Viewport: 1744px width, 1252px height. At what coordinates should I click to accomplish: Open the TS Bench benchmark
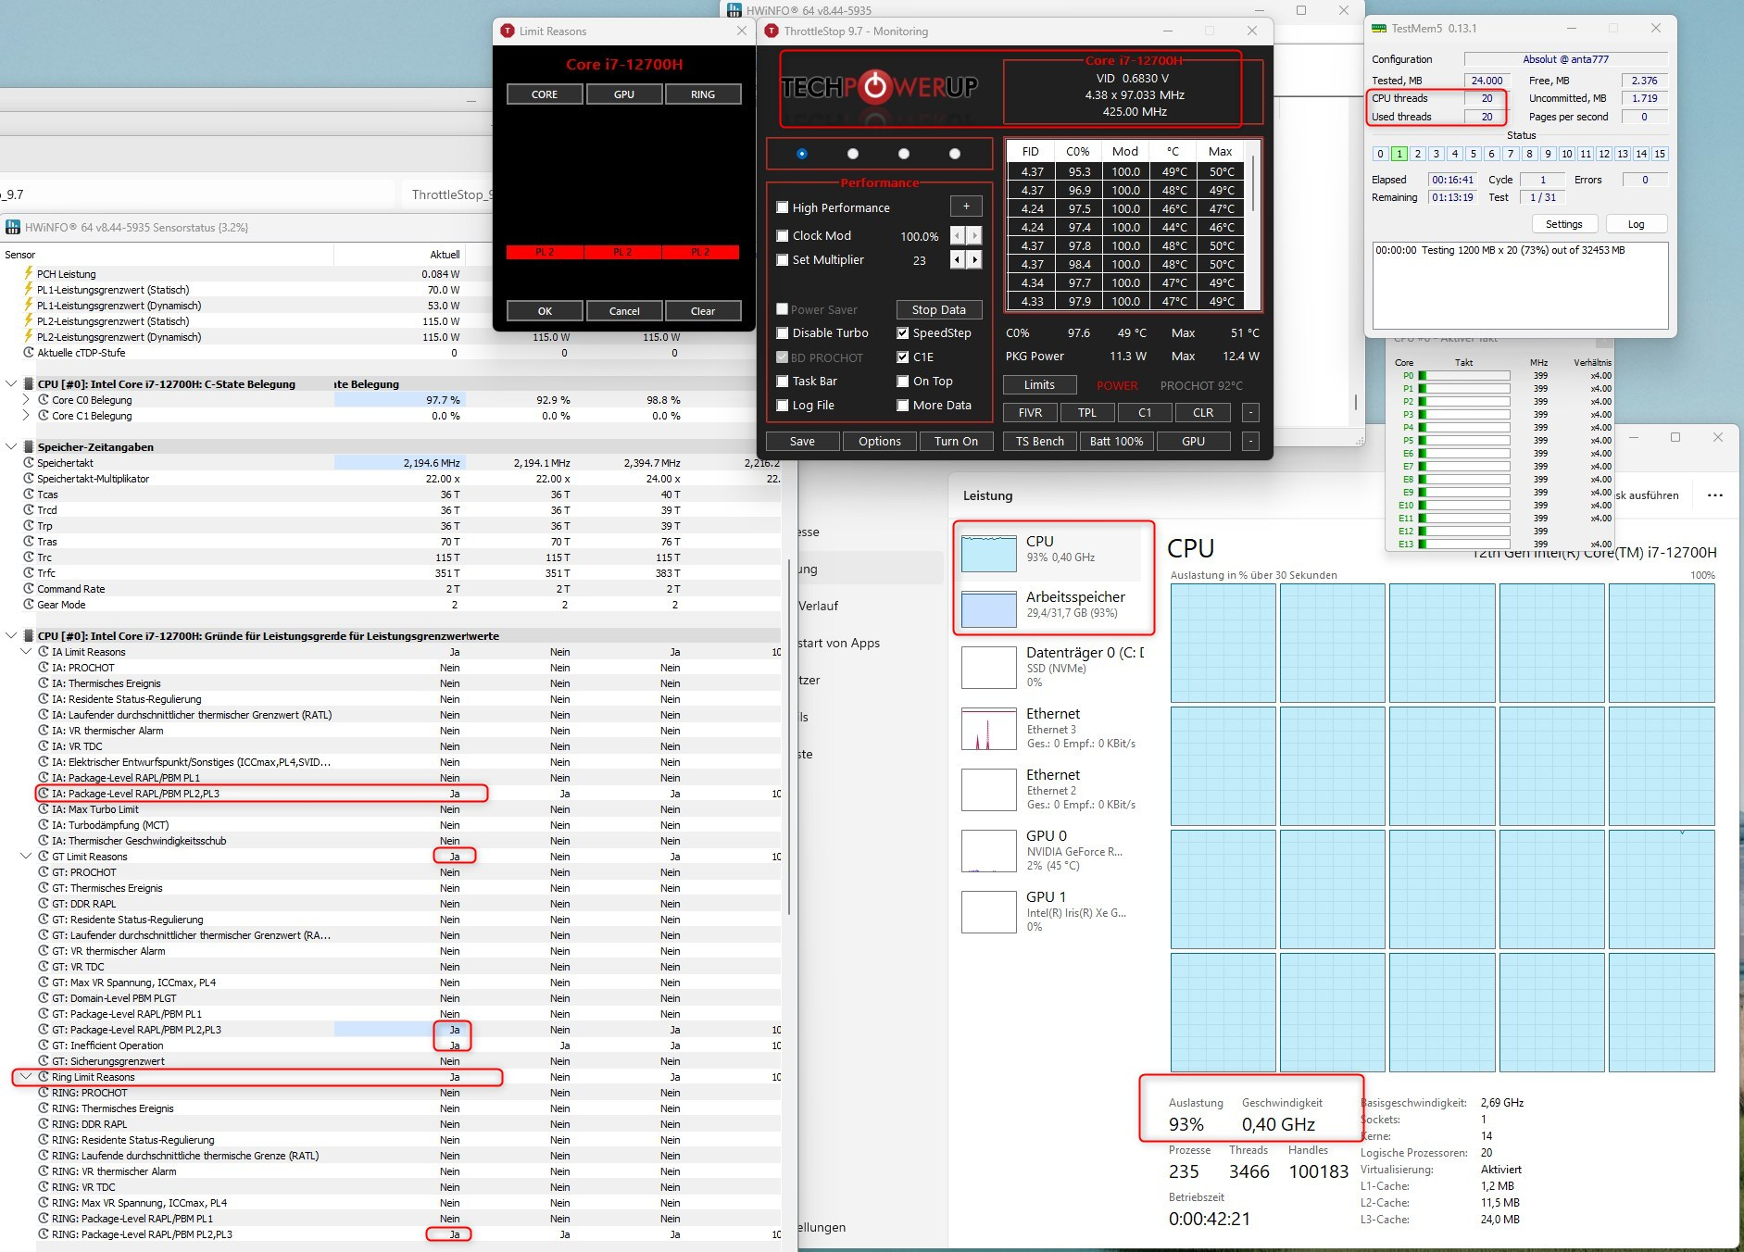(x=1039, y=441)
